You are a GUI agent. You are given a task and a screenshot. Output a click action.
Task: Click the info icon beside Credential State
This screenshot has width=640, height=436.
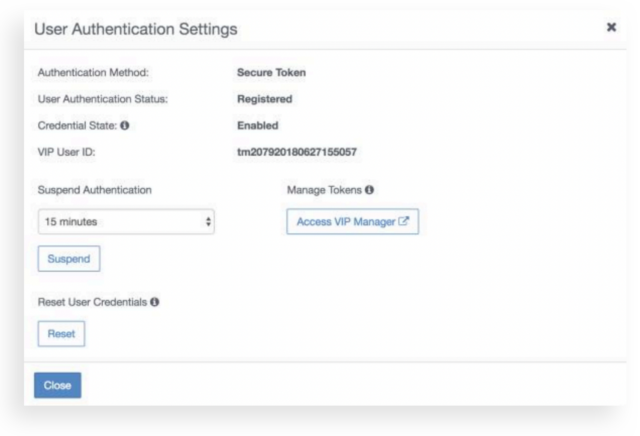(125, 126)
